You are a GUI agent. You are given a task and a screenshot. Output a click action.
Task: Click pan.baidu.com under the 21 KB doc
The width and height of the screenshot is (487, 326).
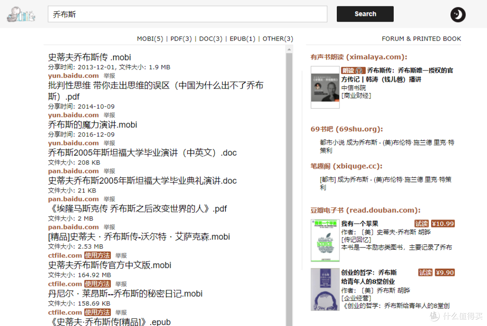[x=74, y=199]
